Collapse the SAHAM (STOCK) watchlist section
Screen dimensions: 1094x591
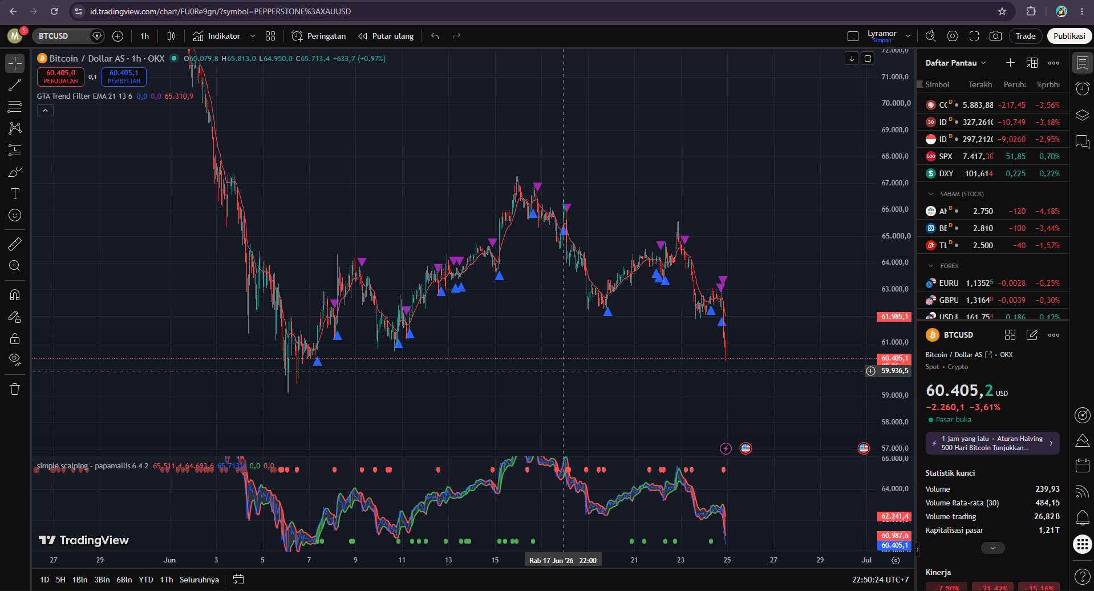(x=931, y=194)
